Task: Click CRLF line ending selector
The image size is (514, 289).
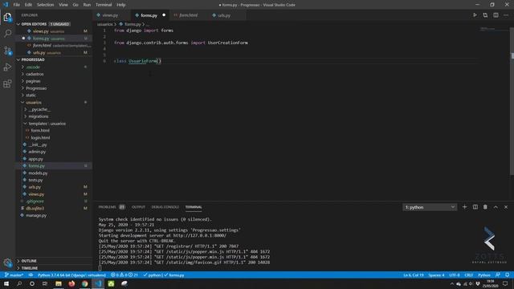Action: 469,275
